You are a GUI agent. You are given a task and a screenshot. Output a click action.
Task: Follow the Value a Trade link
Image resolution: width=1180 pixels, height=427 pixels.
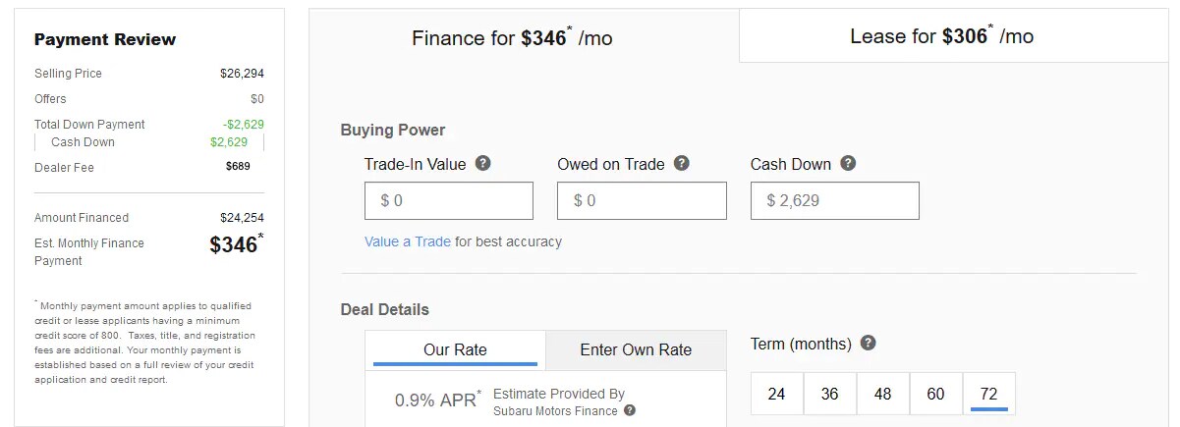(x=407, y=241)
